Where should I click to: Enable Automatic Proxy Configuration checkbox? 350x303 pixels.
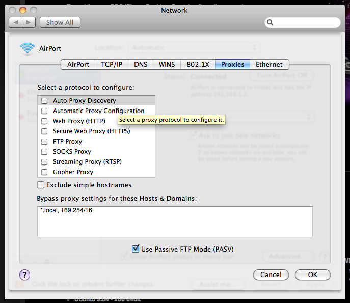click(x=44, y=111)
